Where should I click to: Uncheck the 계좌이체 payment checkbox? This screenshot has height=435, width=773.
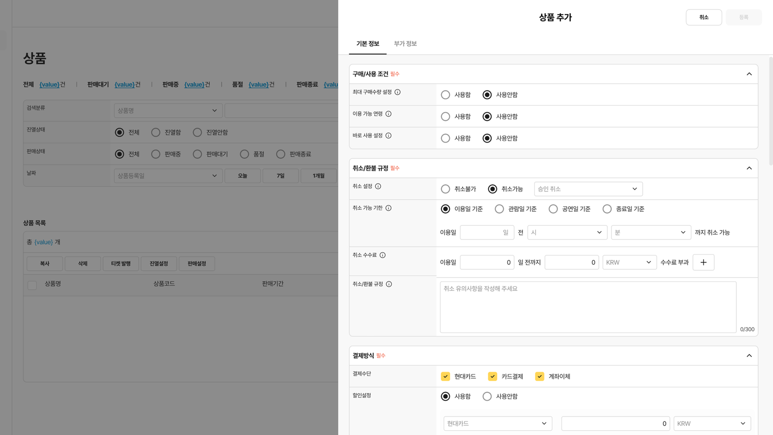[540, 377]
